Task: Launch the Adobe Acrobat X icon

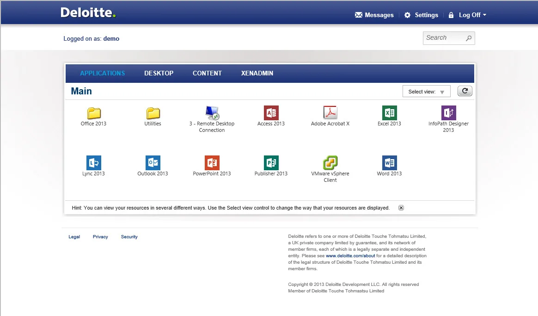Action: (x=330, y=113)
